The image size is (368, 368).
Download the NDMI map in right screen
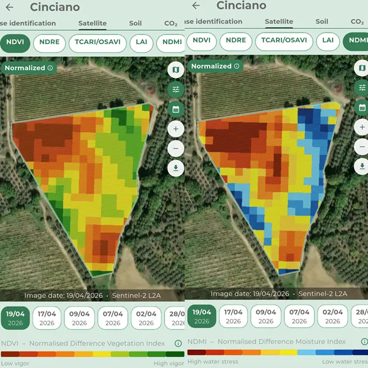(361, 167)
